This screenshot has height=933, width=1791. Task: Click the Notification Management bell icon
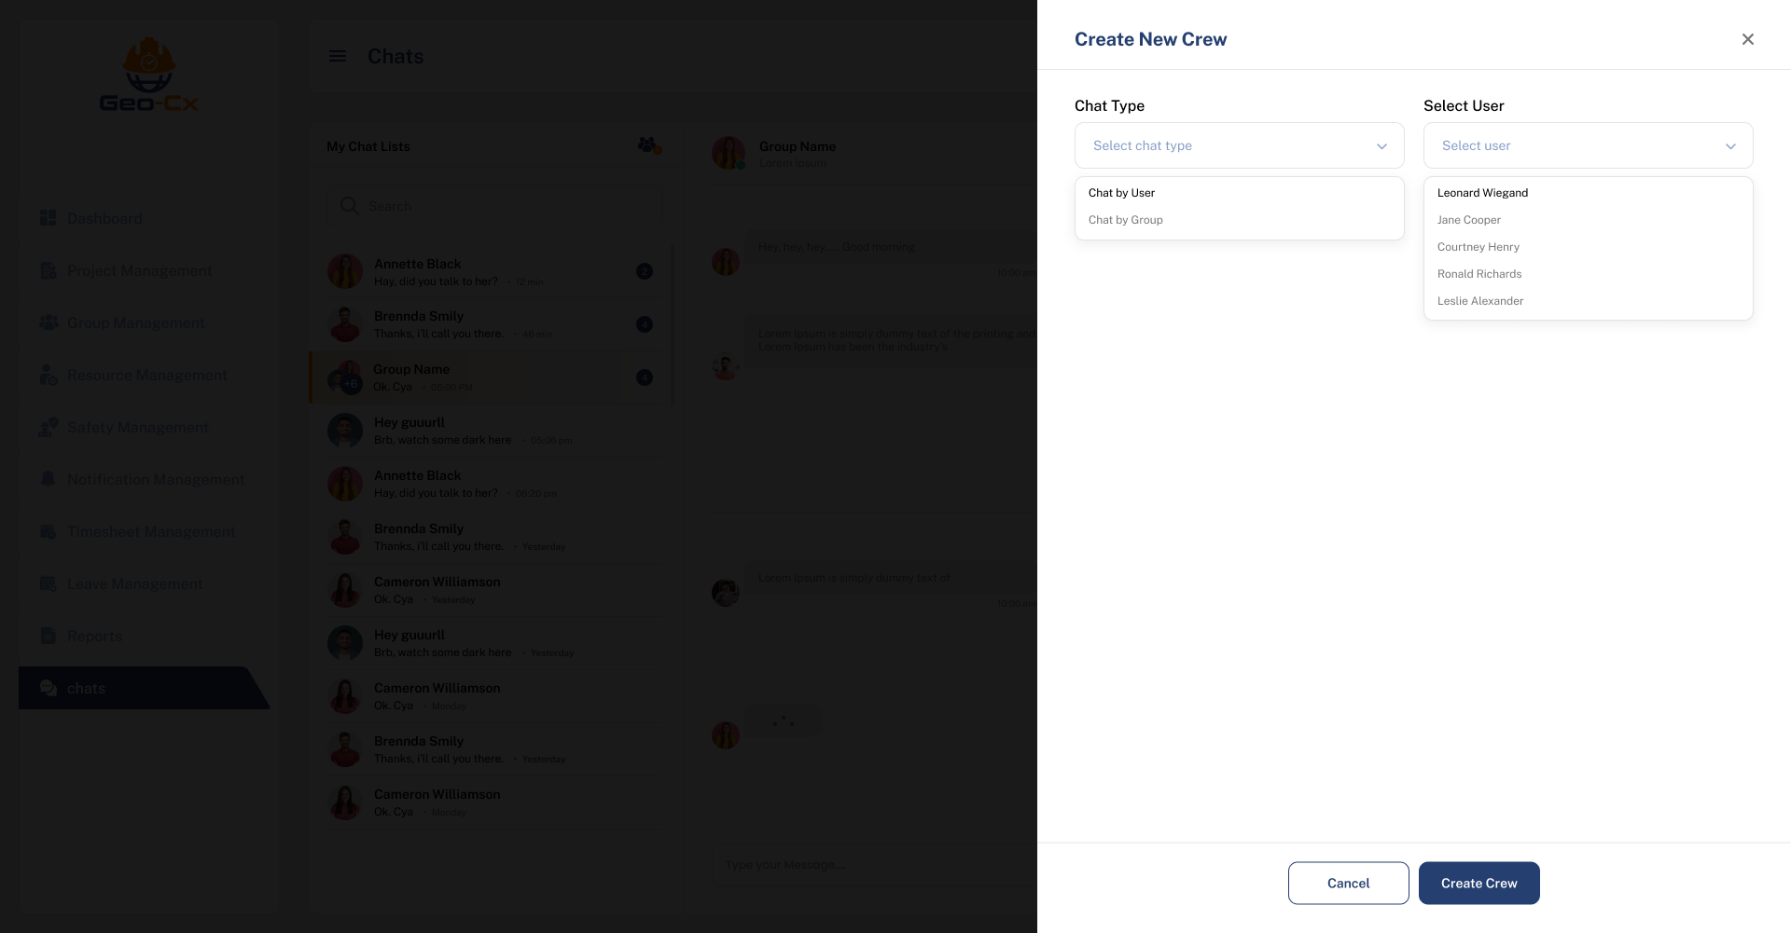(49, 479)
